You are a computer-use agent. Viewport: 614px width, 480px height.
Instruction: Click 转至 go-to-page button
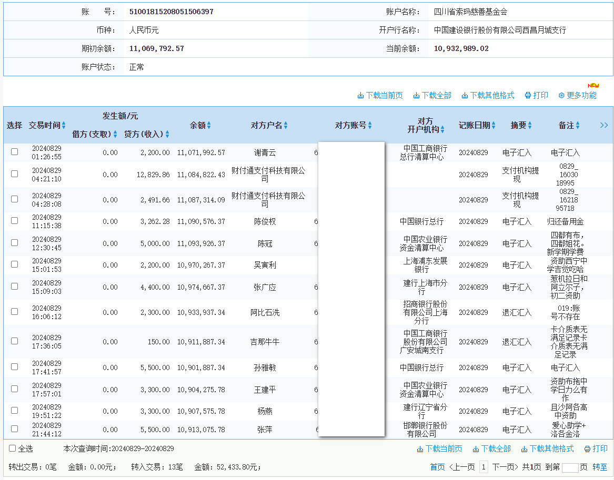[600, 467]
